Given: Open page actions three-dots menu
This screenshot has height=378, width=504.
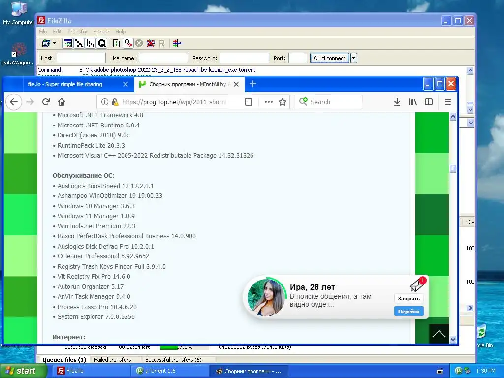Looking at the screenshot, I should coord(268,102).
